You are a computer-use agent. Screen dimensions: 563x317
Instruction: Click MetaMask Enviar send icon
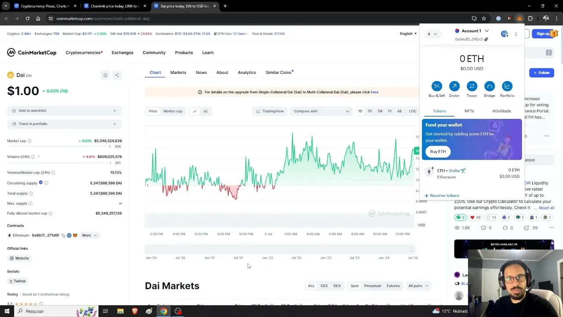(454, 86)
